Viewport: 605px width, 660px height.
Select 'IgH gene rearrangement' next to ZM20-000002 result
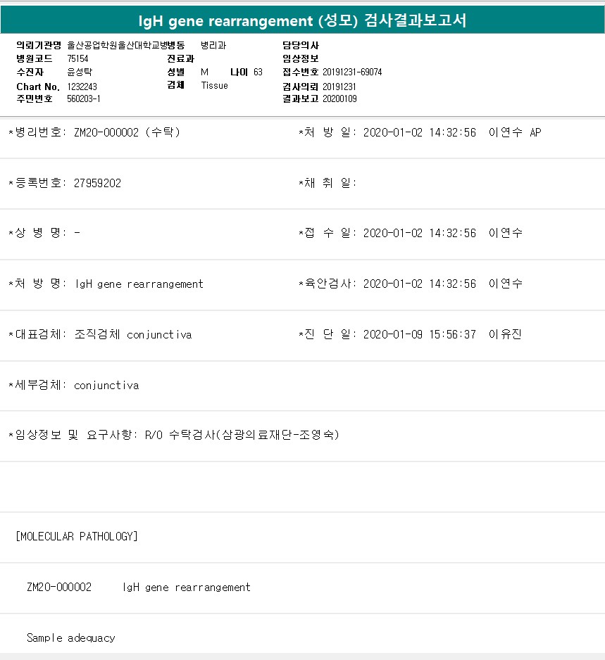pos(187,588)
